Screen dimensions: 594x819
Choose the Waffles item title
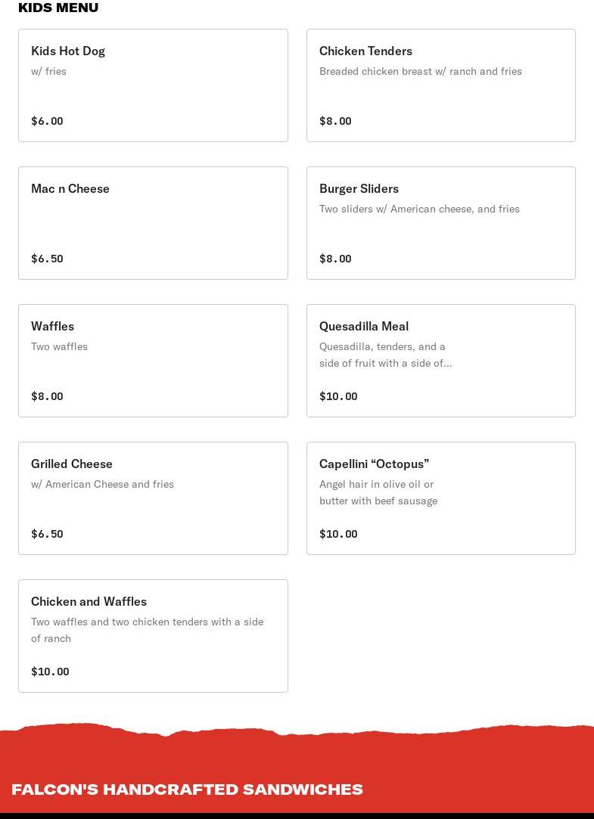52,326
